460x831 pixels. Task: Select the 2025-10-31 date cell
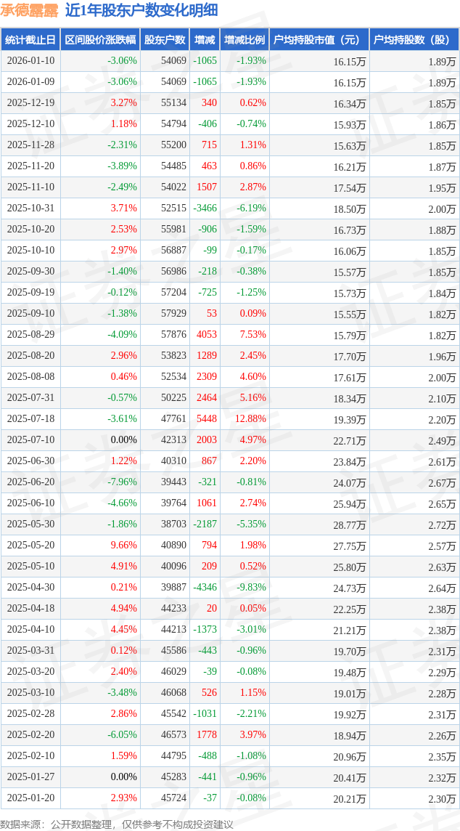30,208
